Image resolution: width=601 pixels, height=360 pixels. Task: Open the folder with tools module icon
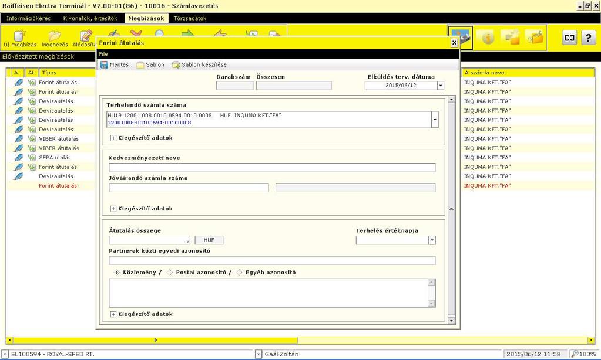(535, 38)
